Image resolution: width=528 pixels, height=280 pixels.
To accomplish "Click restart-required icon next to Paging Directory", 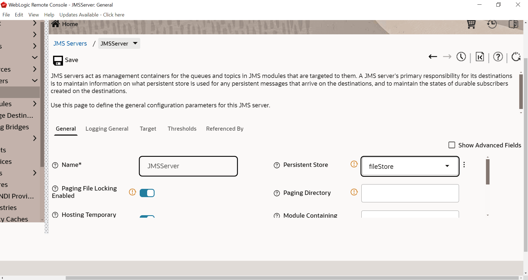I will pos(354,192).
